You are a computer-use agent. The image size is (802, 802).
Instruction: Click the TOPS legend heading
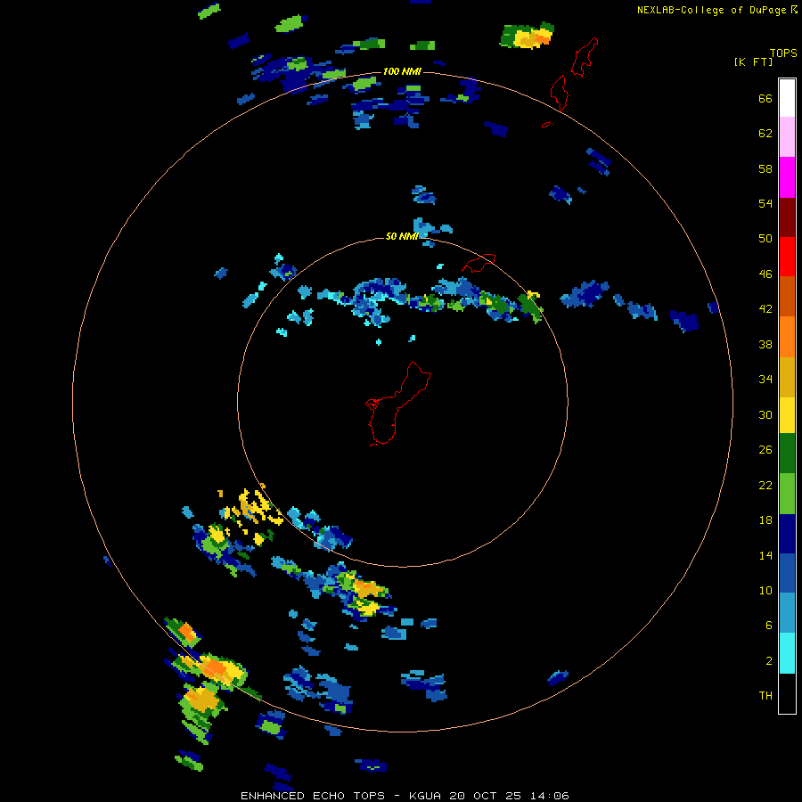coord(783,53)
